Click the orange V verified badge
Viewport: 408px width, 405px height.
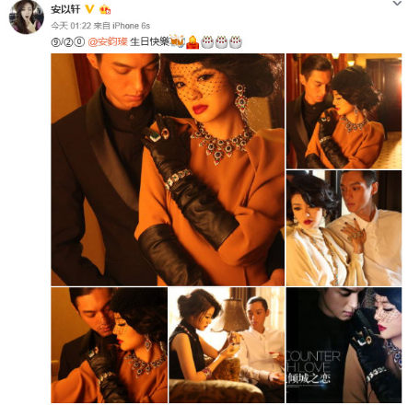coord(89,9)
